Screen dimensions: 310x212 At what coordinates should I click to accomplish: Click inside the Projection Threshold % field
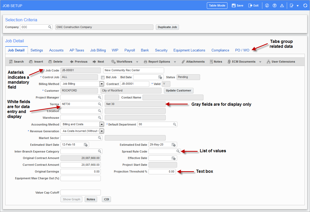[162, 171]
